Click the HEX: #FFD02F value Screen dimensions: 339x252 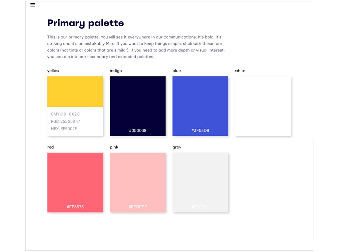64,129
